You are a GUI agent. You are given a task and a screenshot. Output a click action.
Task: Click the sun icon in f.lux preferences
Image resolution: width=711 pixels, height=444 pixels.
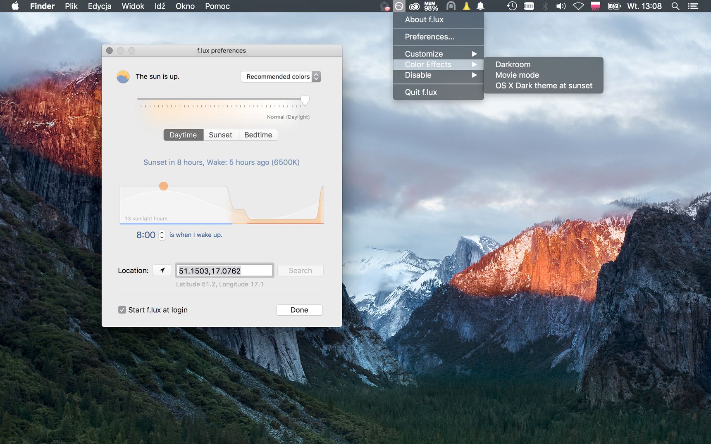(x=123, y=77)
